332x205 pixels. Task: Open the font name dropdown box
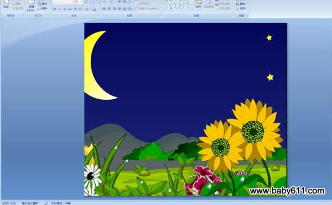pyautogui.click(x=63, y=2)
